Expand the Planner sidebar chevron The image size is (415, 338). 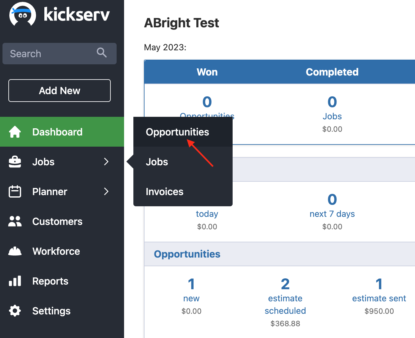pyautogui.click(x=106, y=191)
